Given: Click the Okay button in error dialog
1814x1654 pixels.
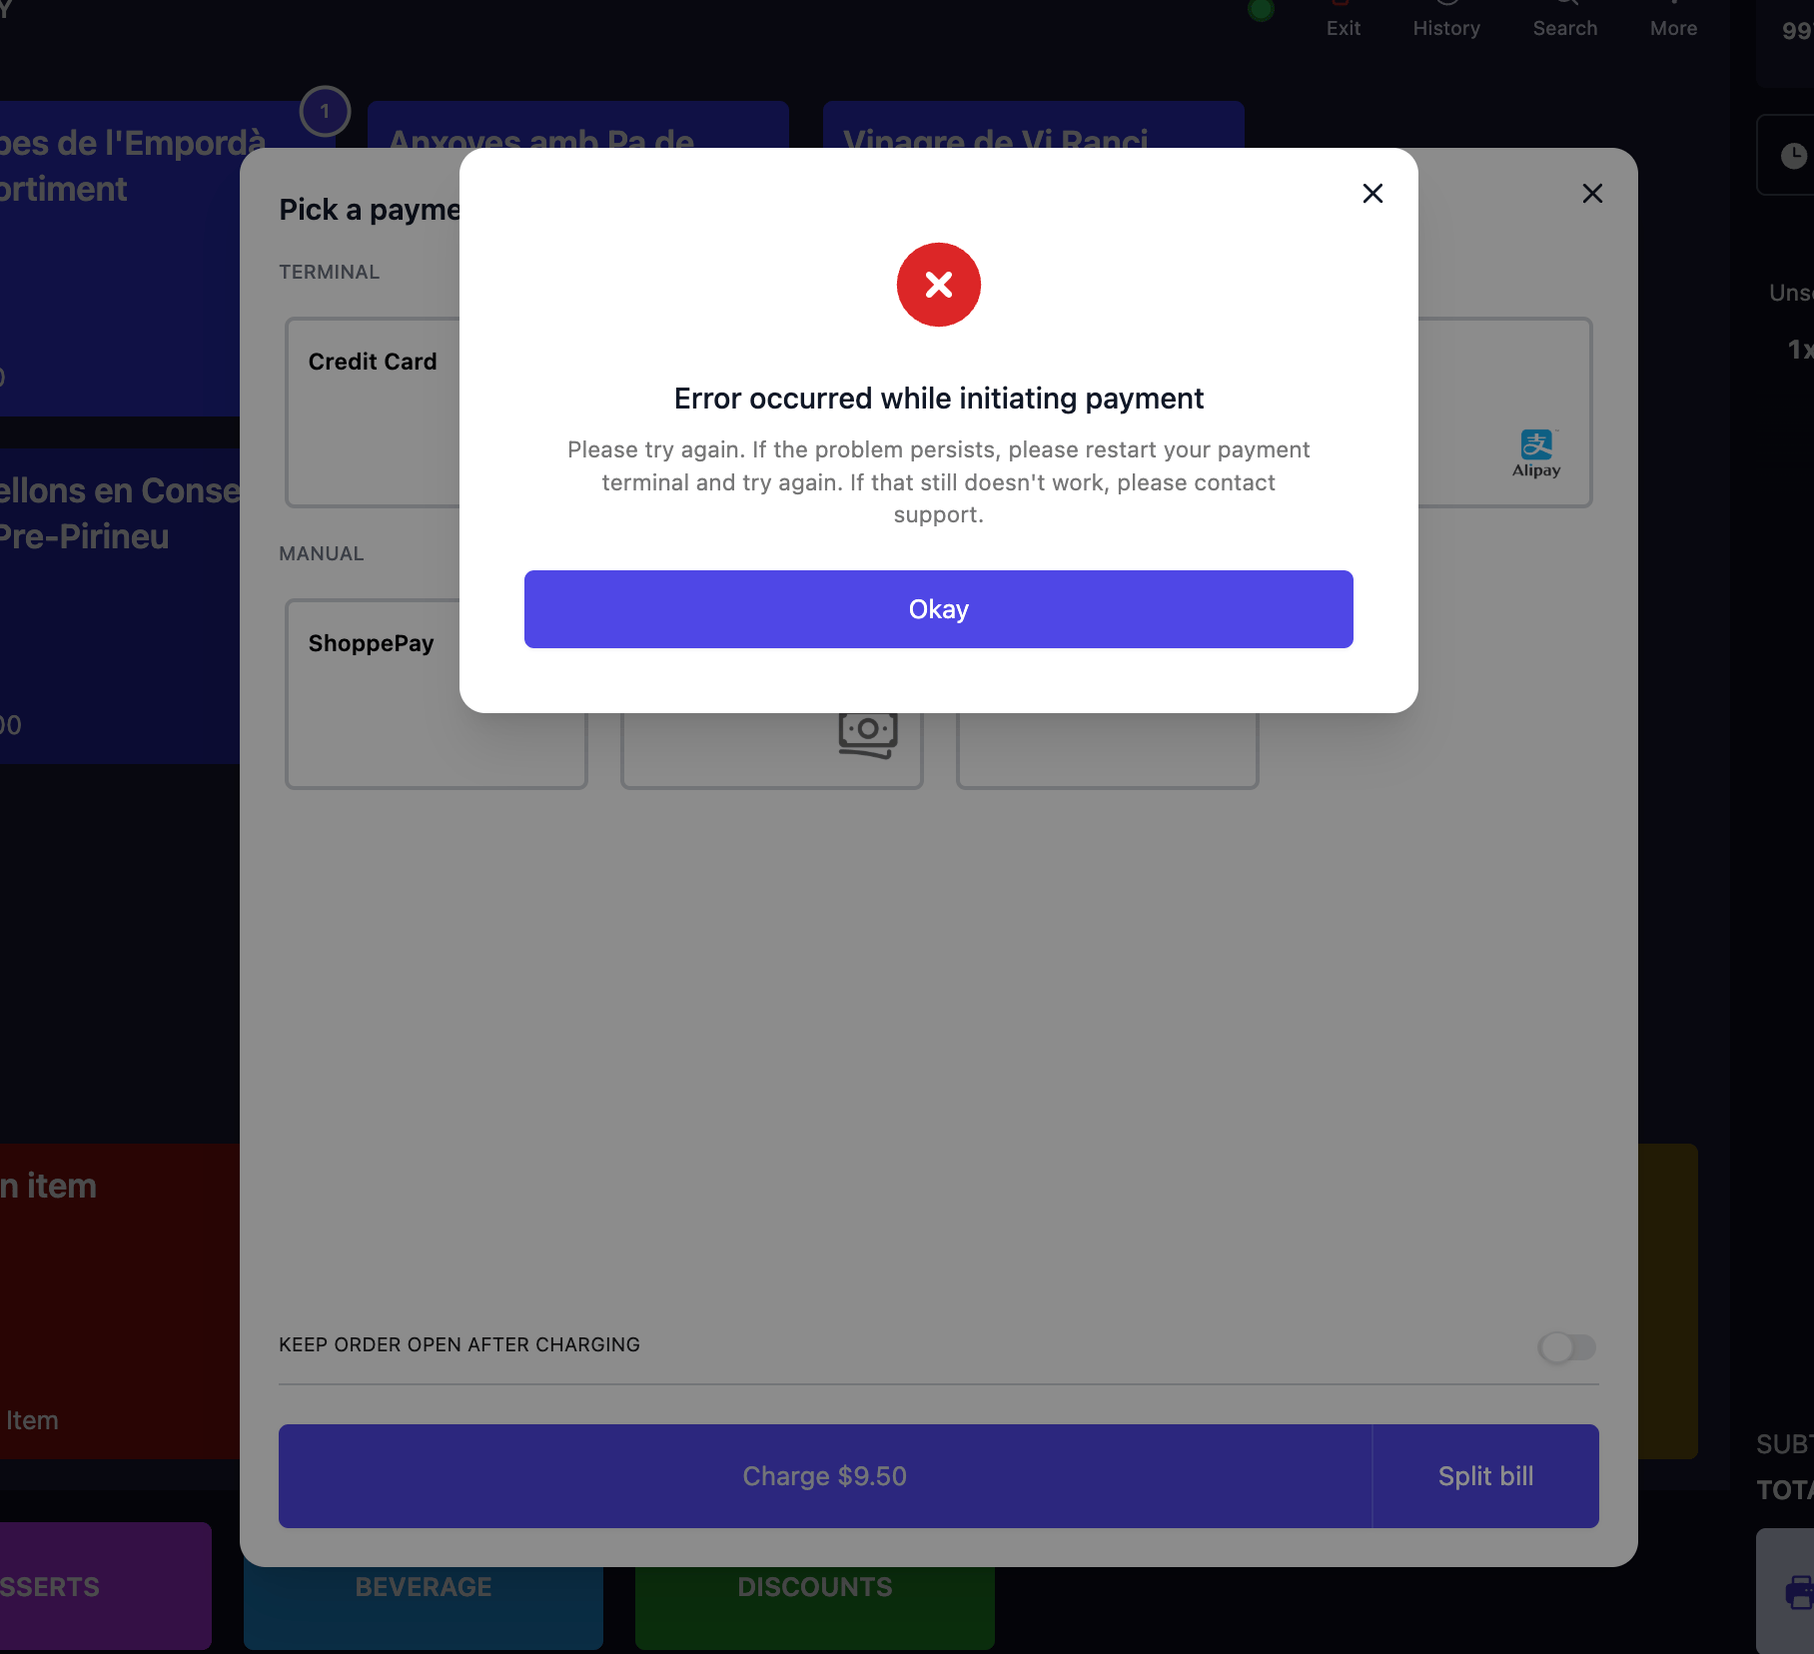Looking at the screenshot, I should point(938,609).
